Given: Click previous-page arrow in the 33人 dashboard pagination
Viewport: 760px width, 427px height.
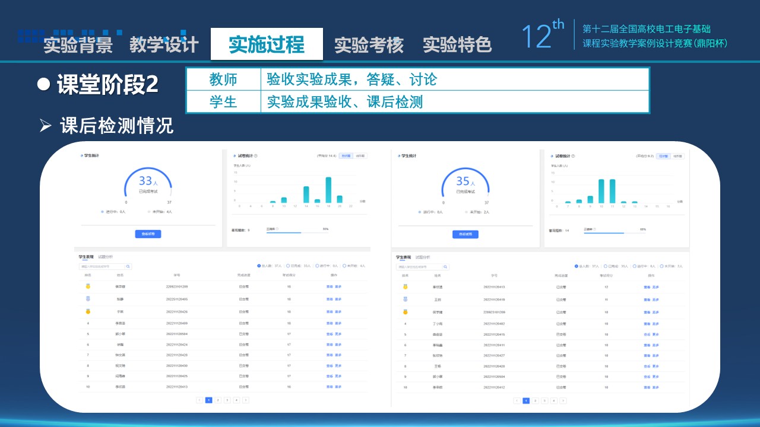Looking at the screenshot, I should click(x=199, y=400).
